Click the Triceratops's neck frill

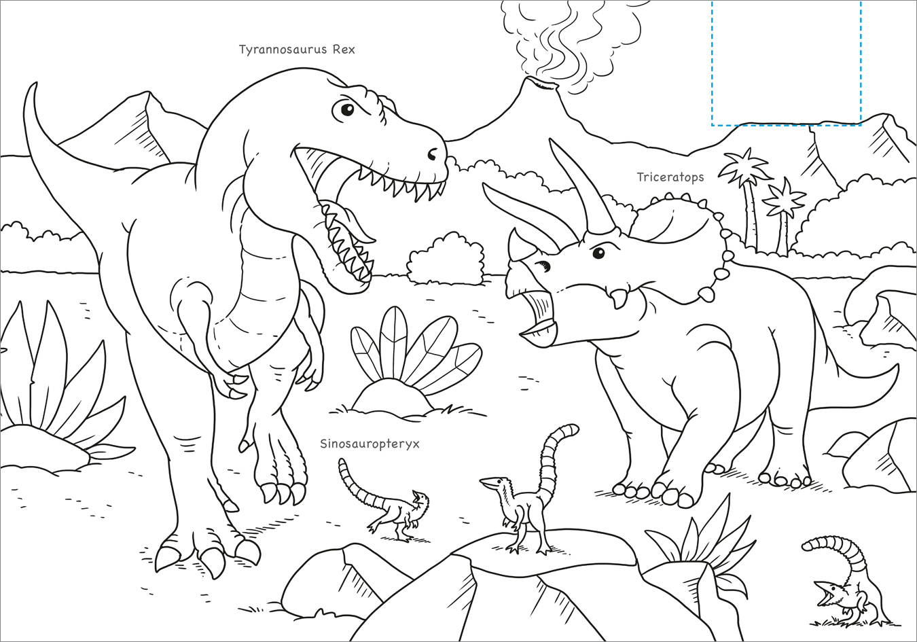point(679,224)
